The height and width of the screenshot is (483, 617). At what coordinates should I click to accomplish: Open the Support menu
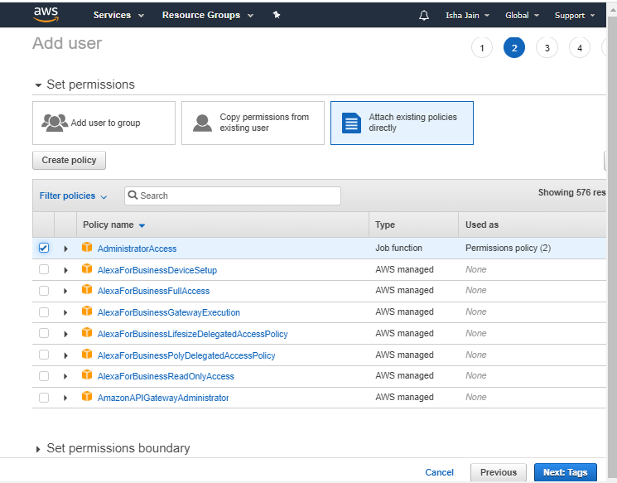pyautogui.click(x=575, y=16)
